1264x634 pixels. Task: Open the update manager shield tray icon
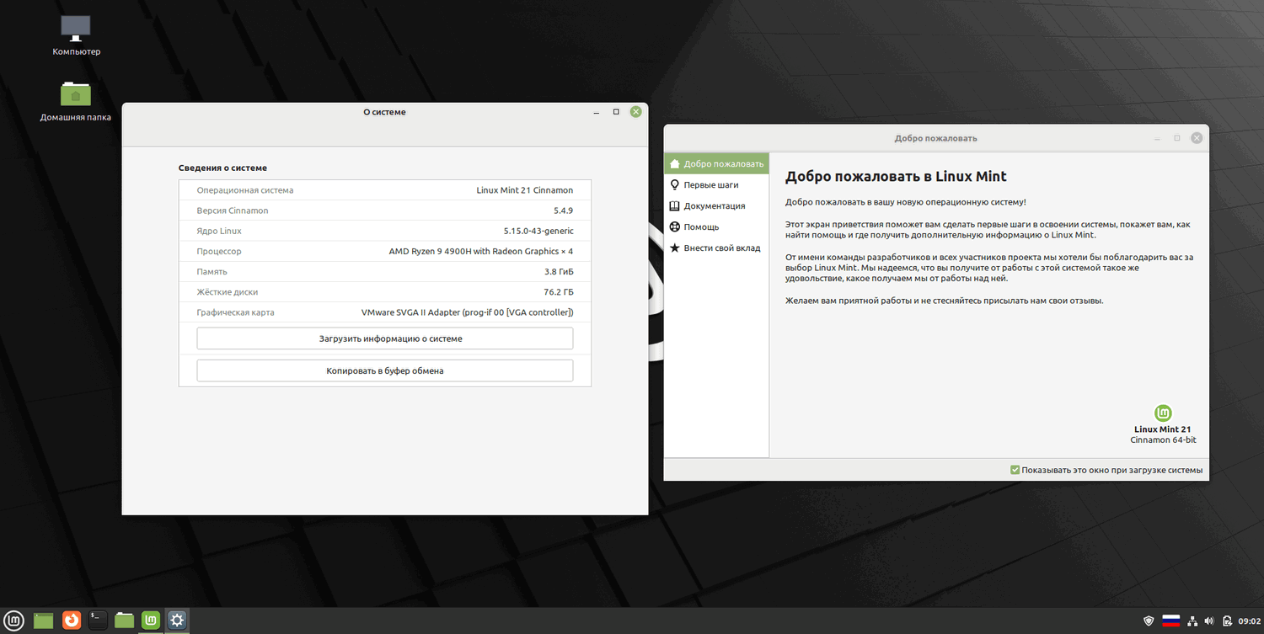1149,621
